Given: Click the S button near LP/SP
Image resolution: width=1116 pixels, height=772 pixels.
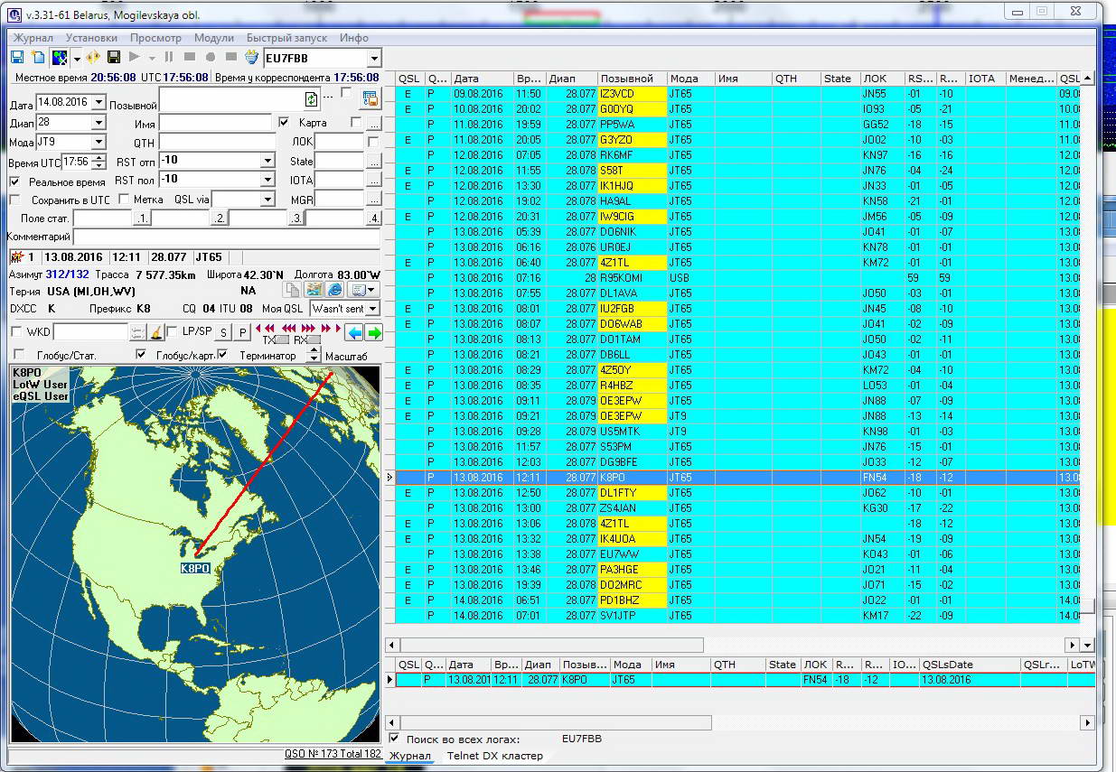Looking at the screenshot, I should [x=224, y=332].
